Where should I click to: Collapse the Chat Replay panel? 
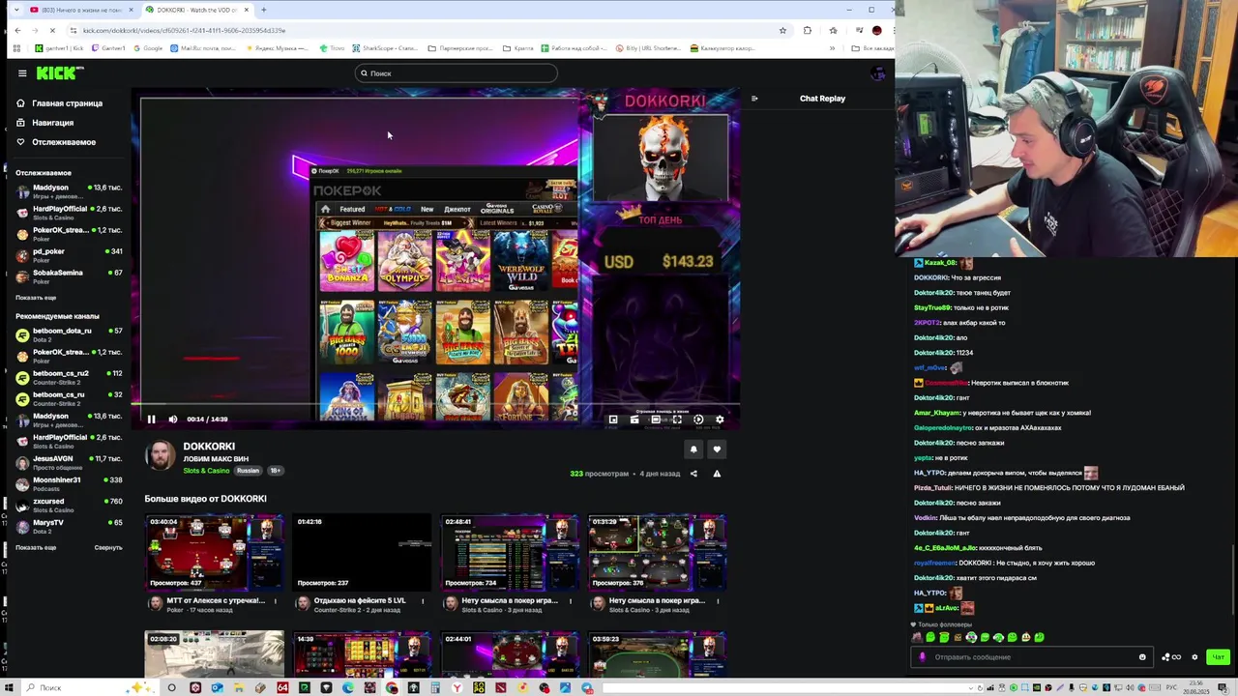coord(754,98)
